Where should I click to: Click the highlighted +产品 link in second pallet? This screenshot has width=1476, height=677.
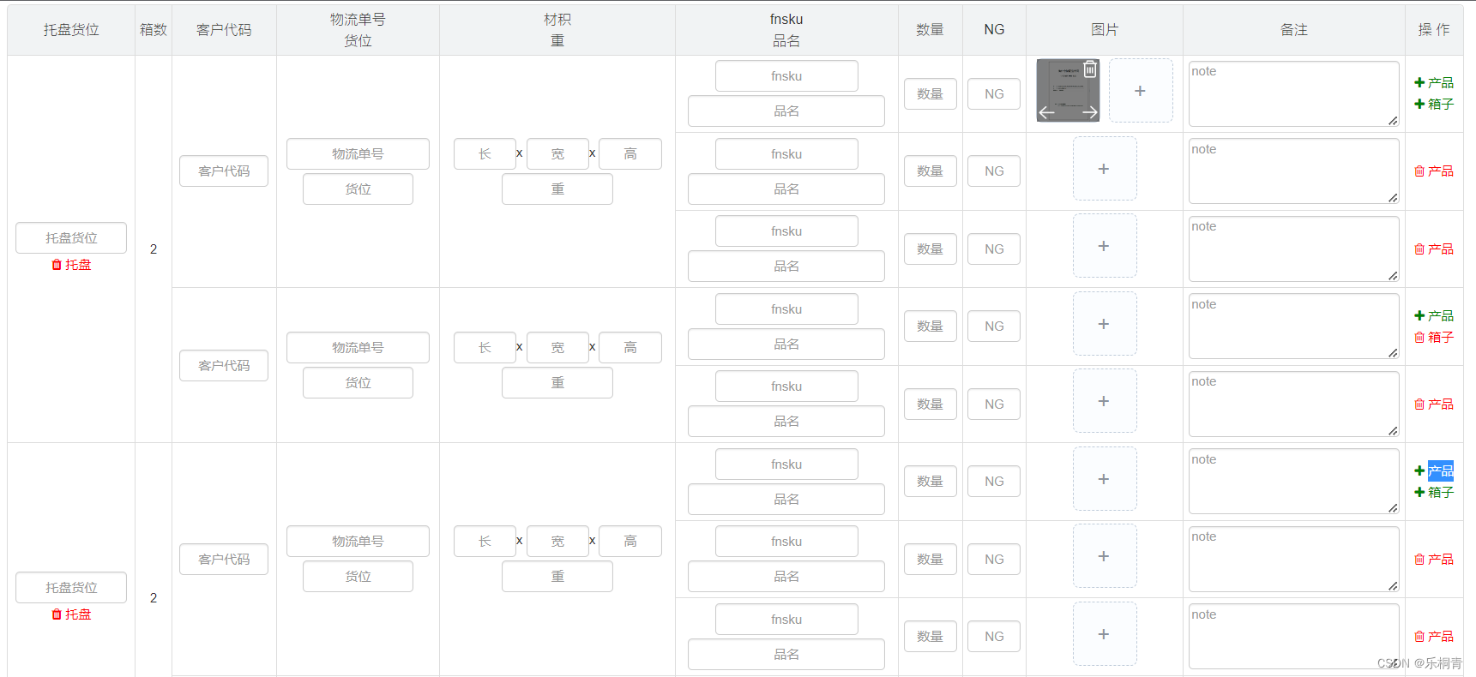(x=1433, y=471)
